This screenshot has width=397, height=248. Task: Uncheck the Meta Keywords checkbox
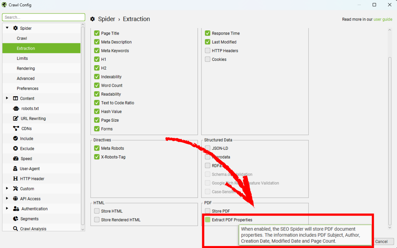(x=97, y=51)
